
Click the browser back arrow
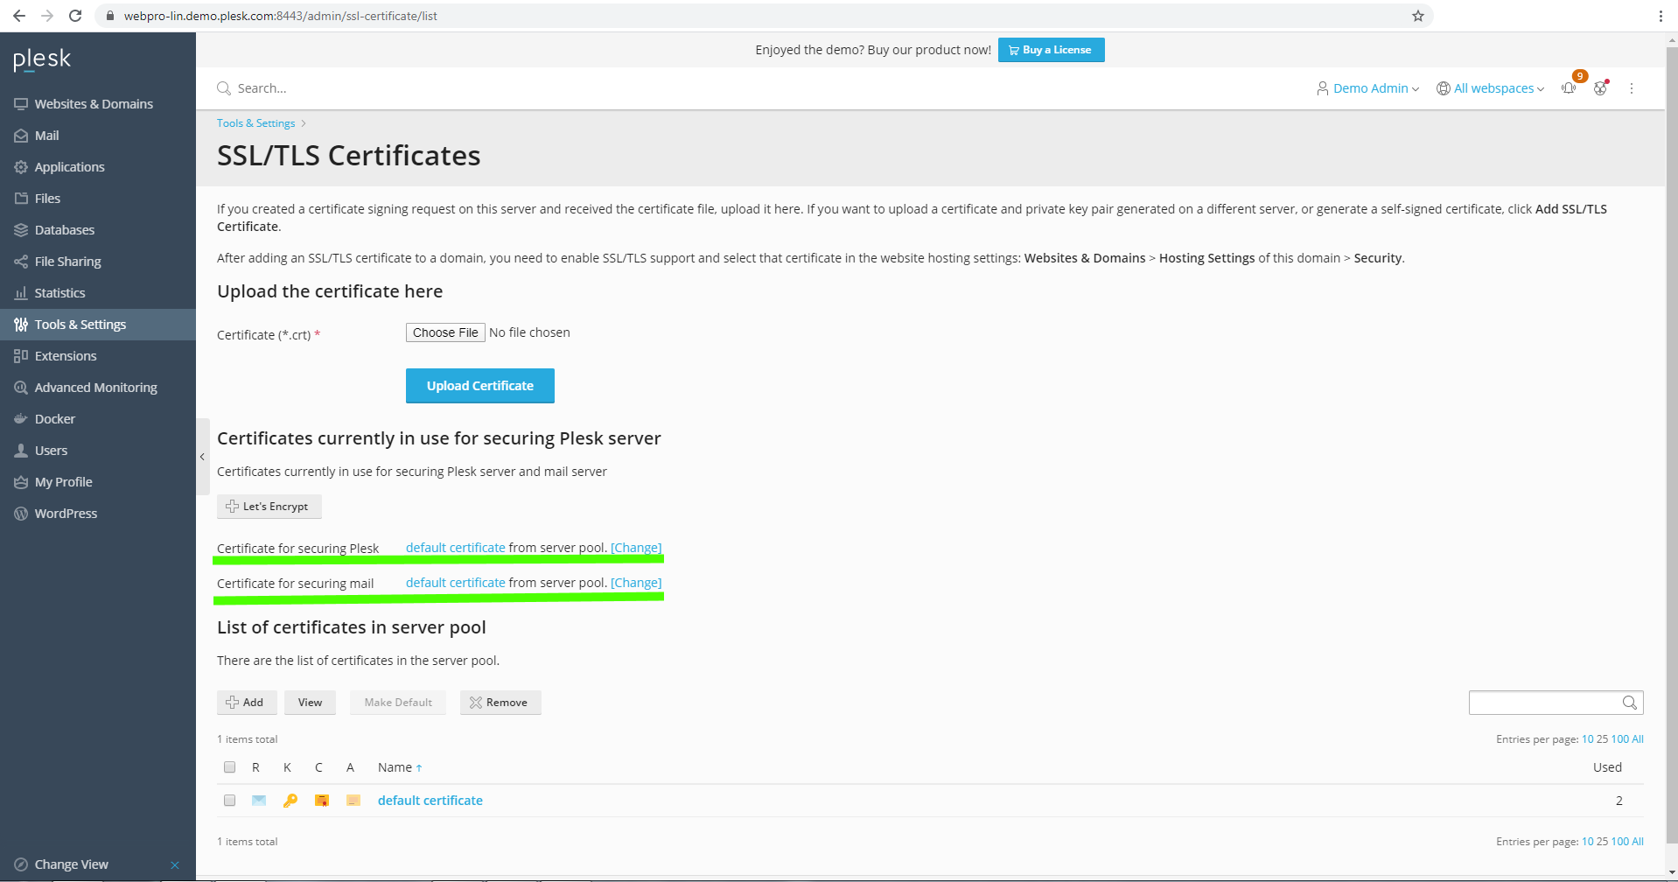[x=19, y=16]
